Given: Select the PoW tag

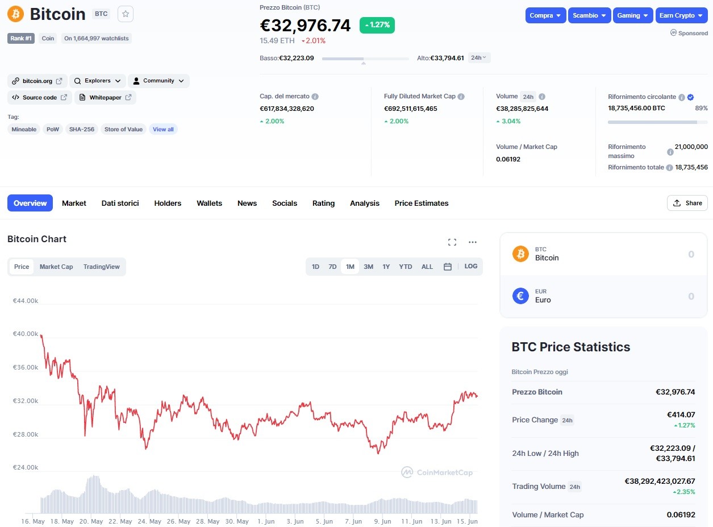Looking at the screenshot, I should click(53, 129).
